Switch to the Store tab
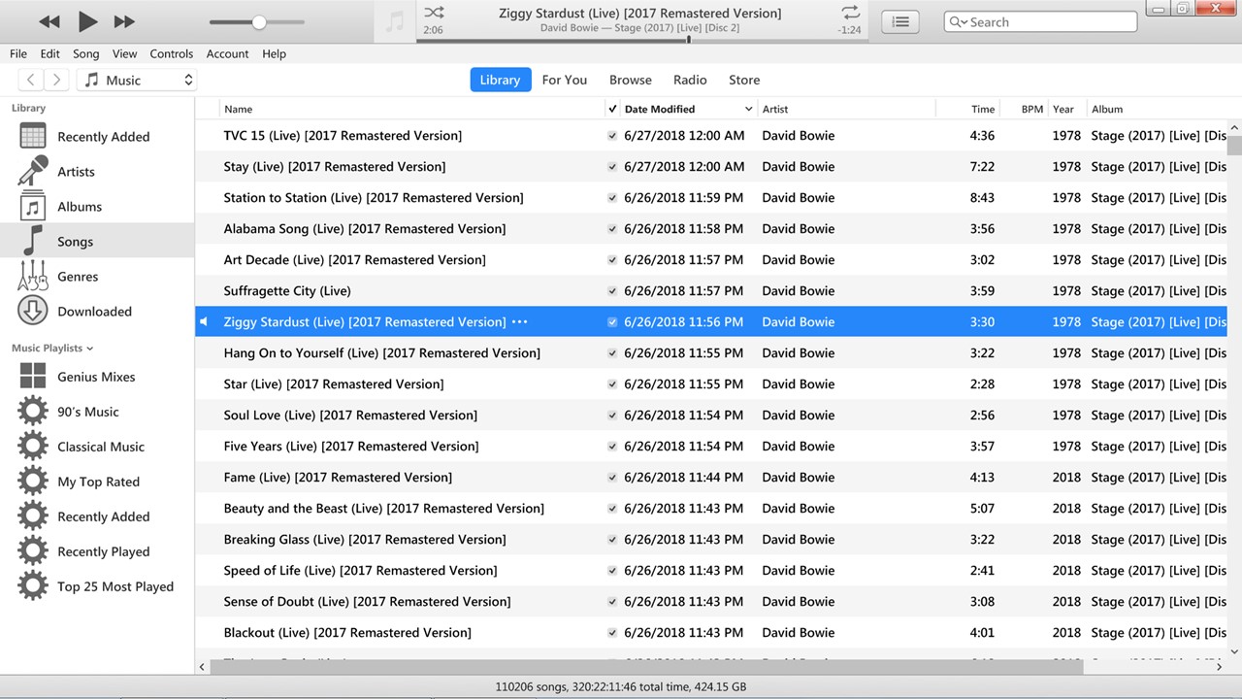 click(x=744, y=80)
